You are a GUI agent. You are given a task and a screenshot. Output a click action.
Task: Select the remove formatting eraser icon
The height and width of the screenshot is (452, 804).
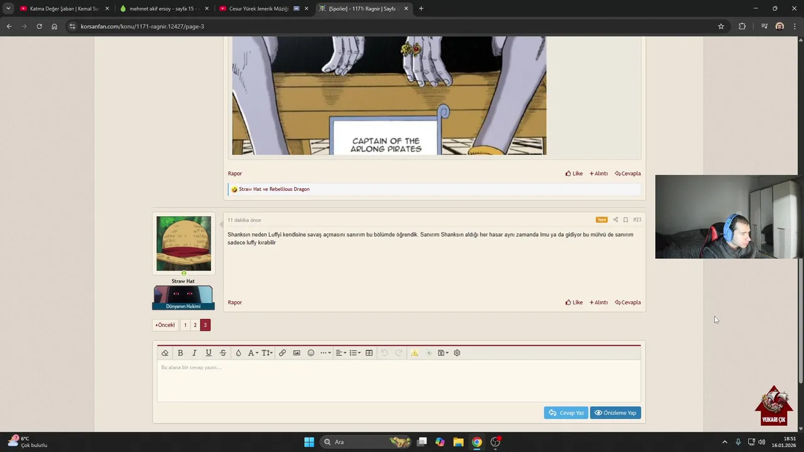(165, 353)
